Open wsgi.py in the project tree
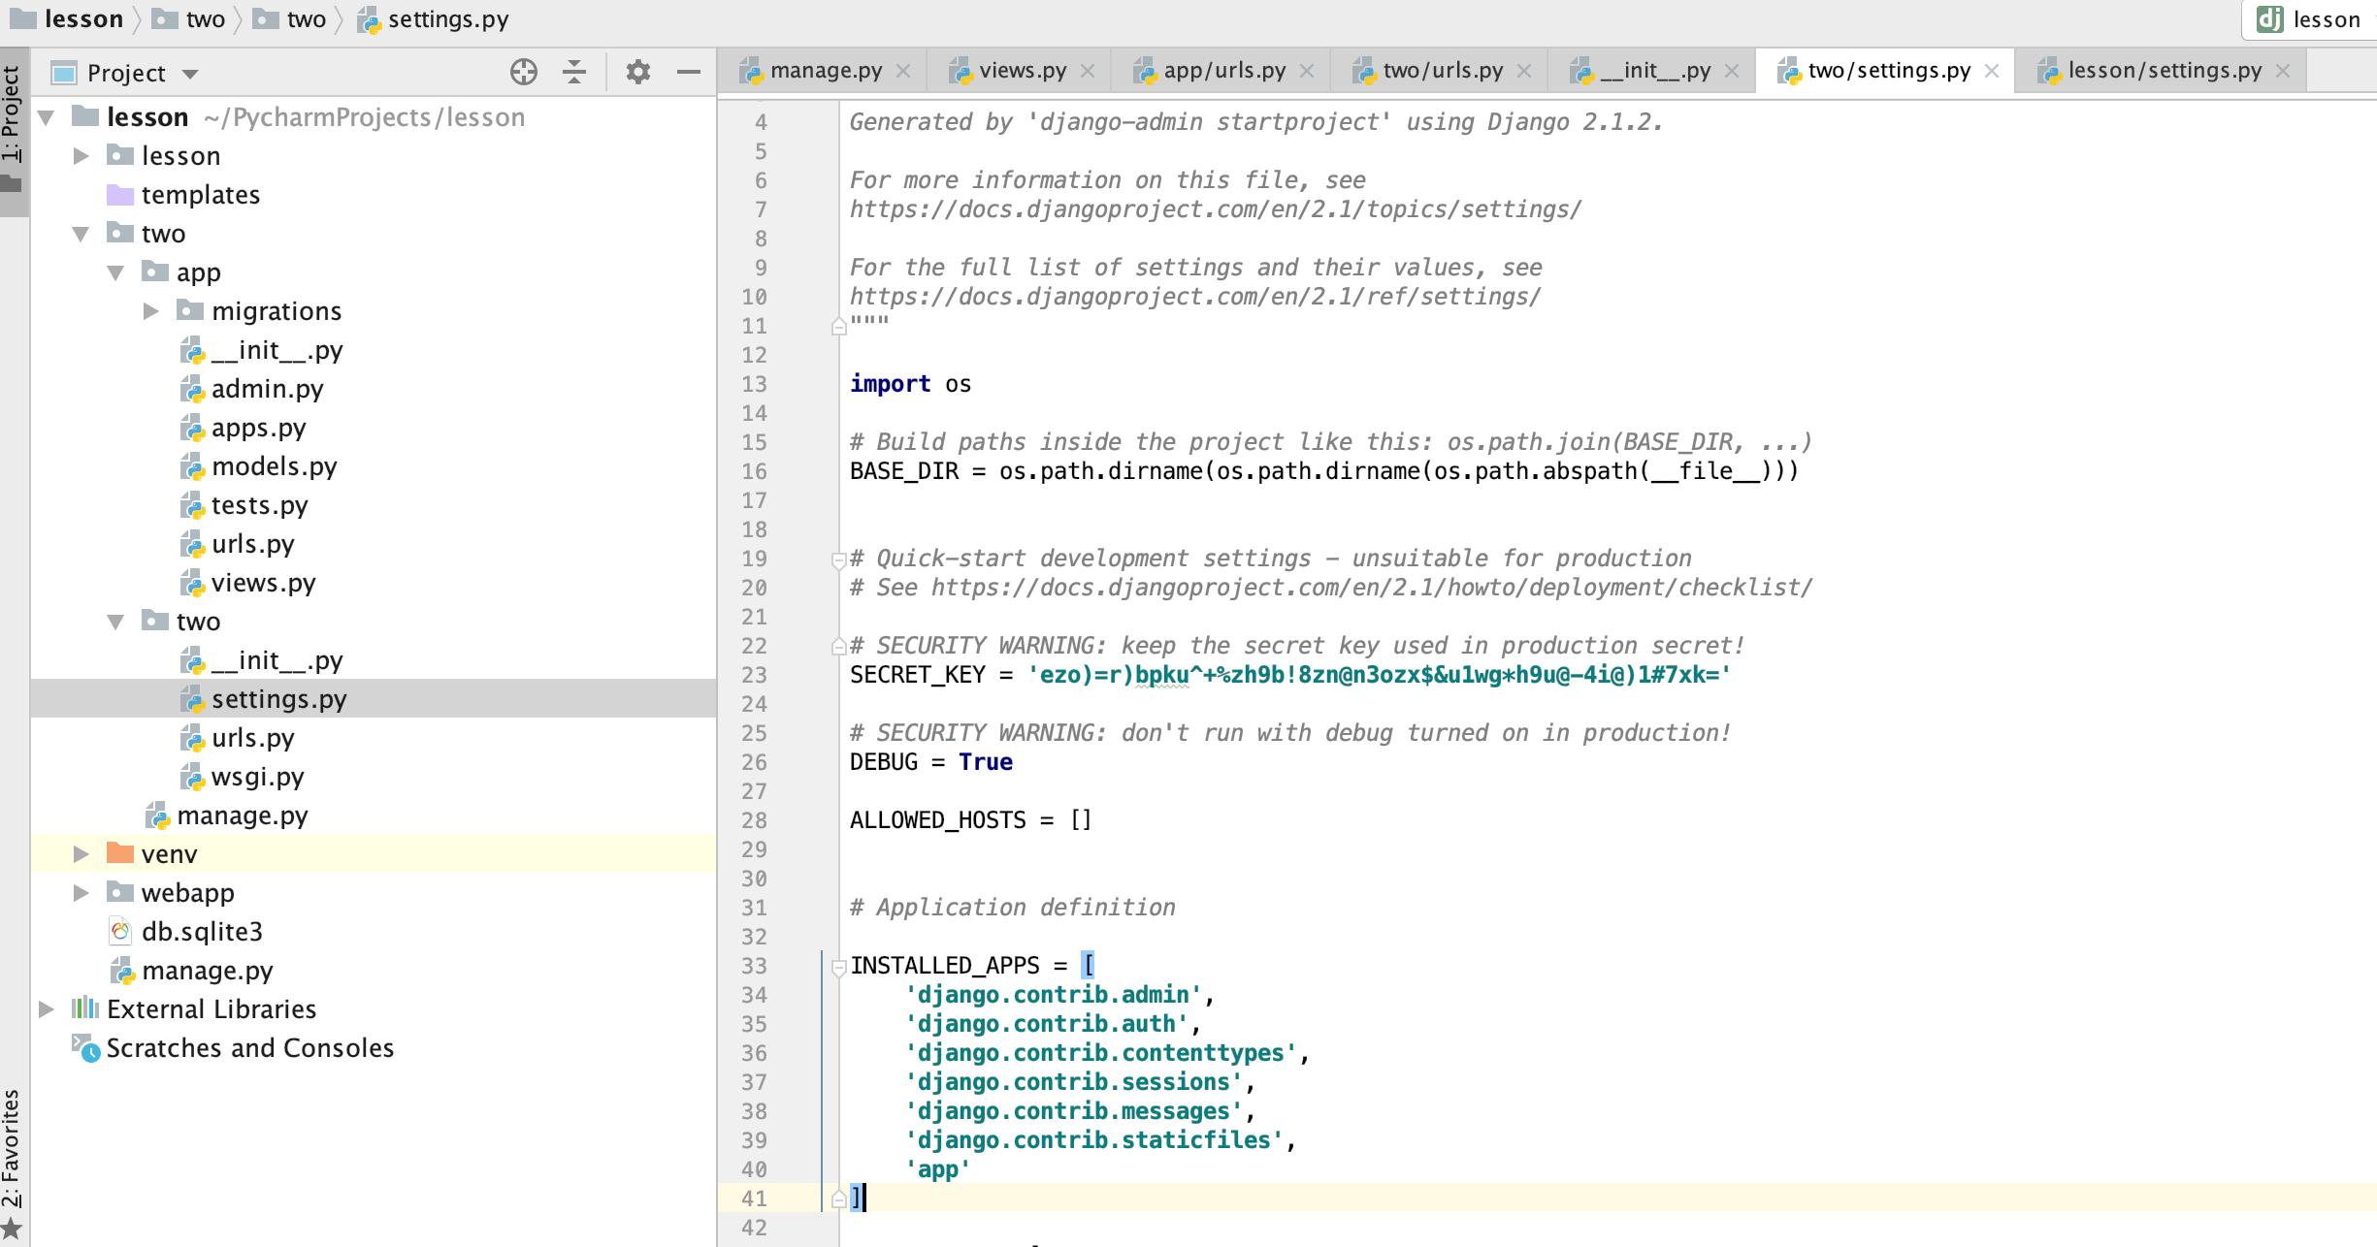2377x1247 pixels. pos(257,777)
